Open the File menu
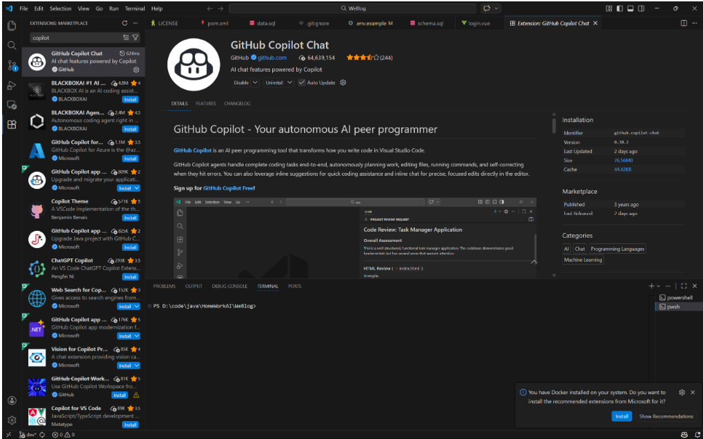Image resolution: width=703 pixels, height=439 pixels. [x=23, y=8]
